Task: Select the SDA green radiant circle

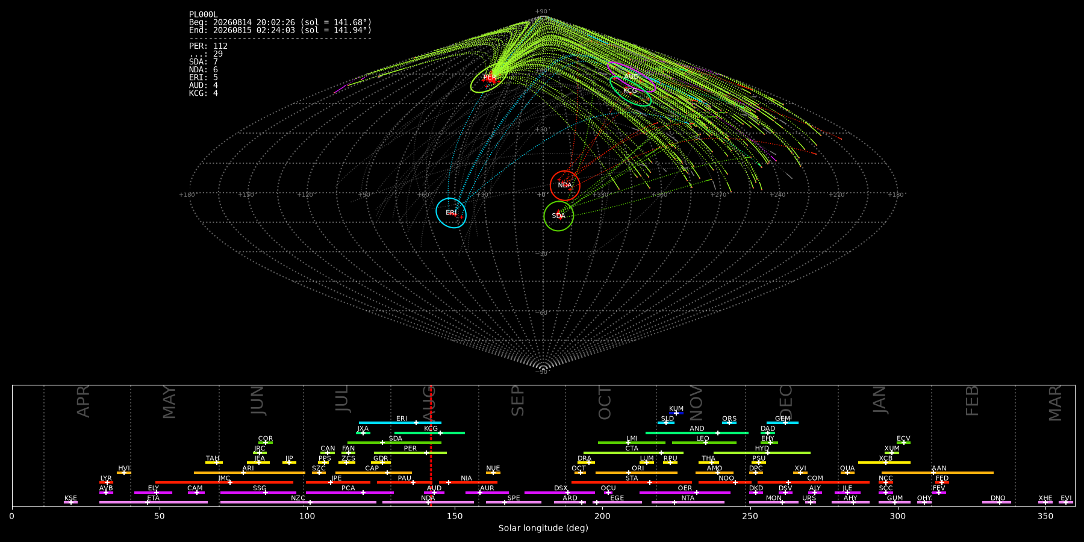Action: pyautogui.click(x=559, y=216)
